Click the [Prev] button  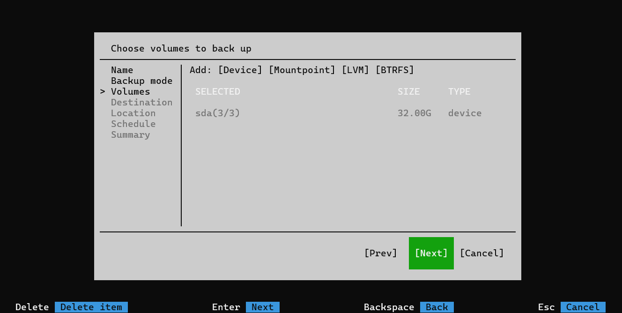point(380,253)
